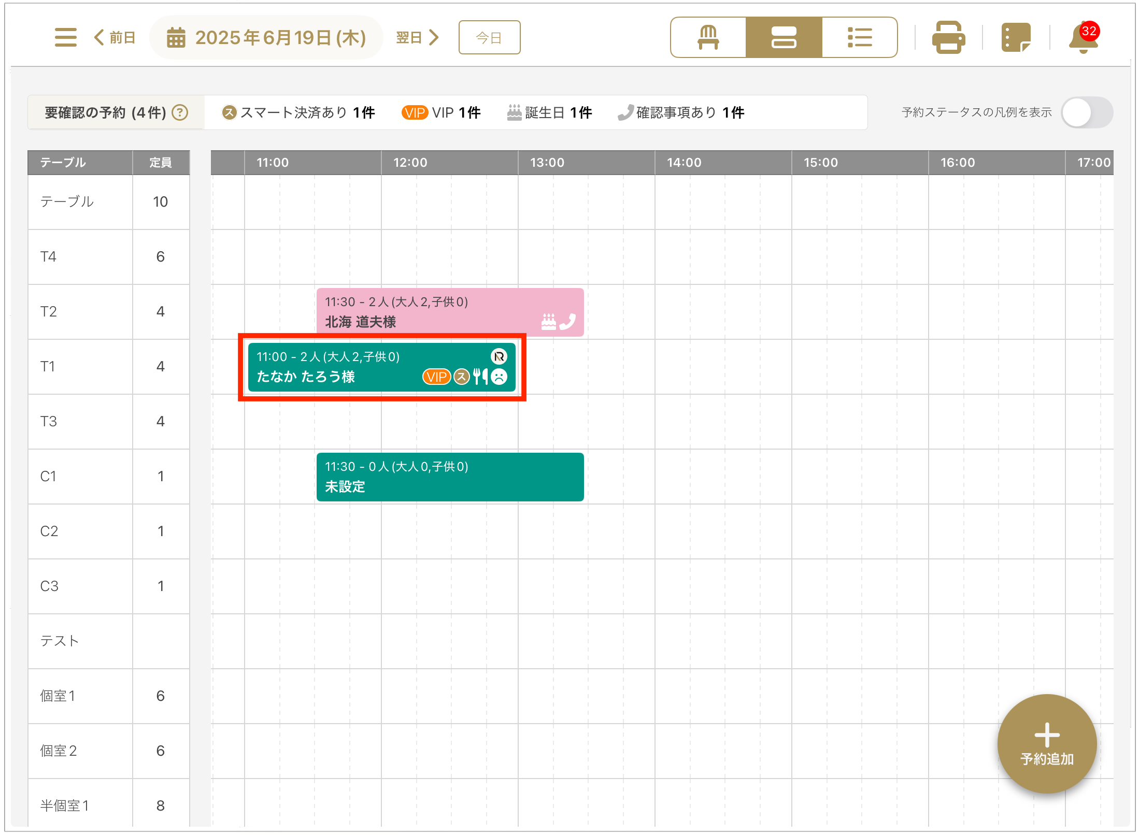The height and width of the screenshot is (835, 1139).
Task: Click phone icon on 北海 道夫 reservation
Action: tap(568, 322)
